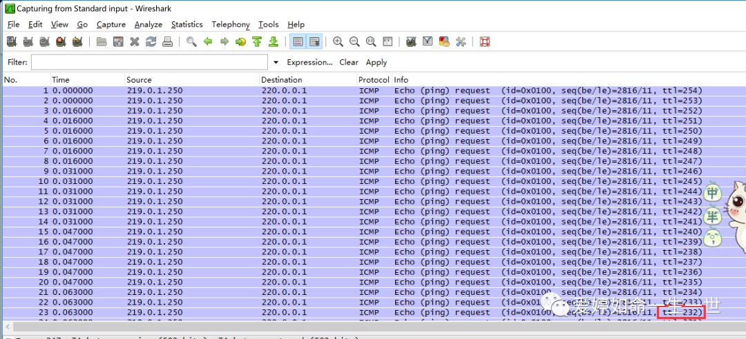Image resolution: width=746 pixels, height=339 pixels.
Task: Sort by the Source column header
Action: (192, 80)
